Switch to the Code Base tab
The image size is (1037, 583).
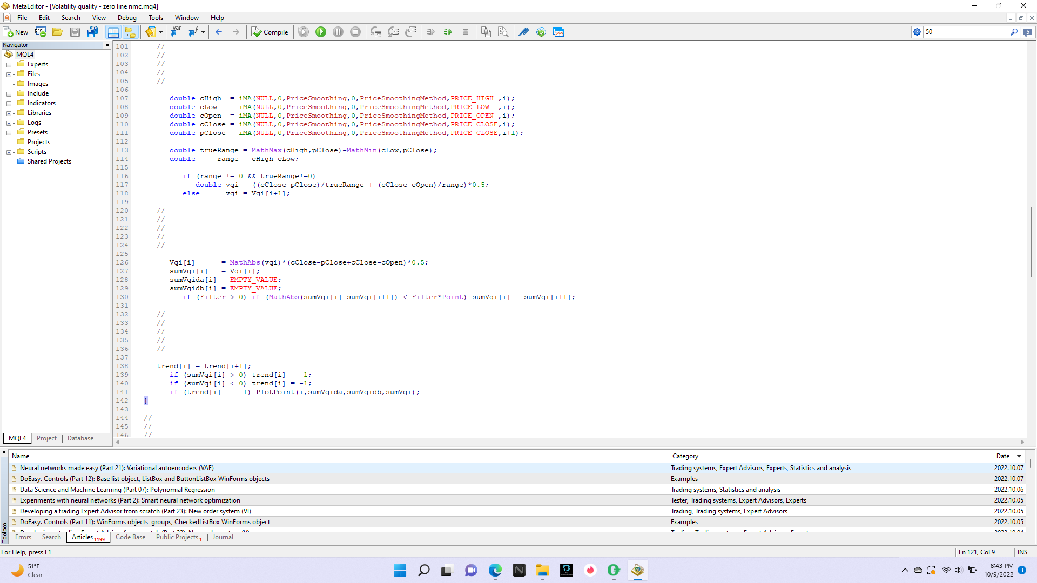[x=130, y=537]
